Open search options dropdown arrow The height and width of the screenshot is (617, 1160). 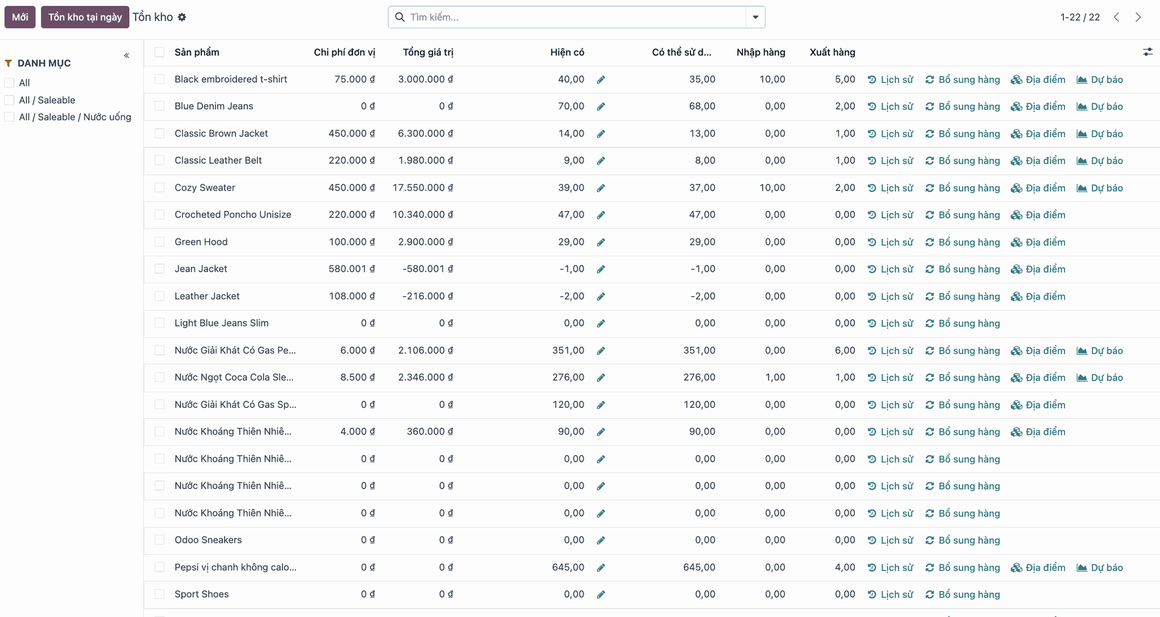pyautogui.click(x=755, y=18)
